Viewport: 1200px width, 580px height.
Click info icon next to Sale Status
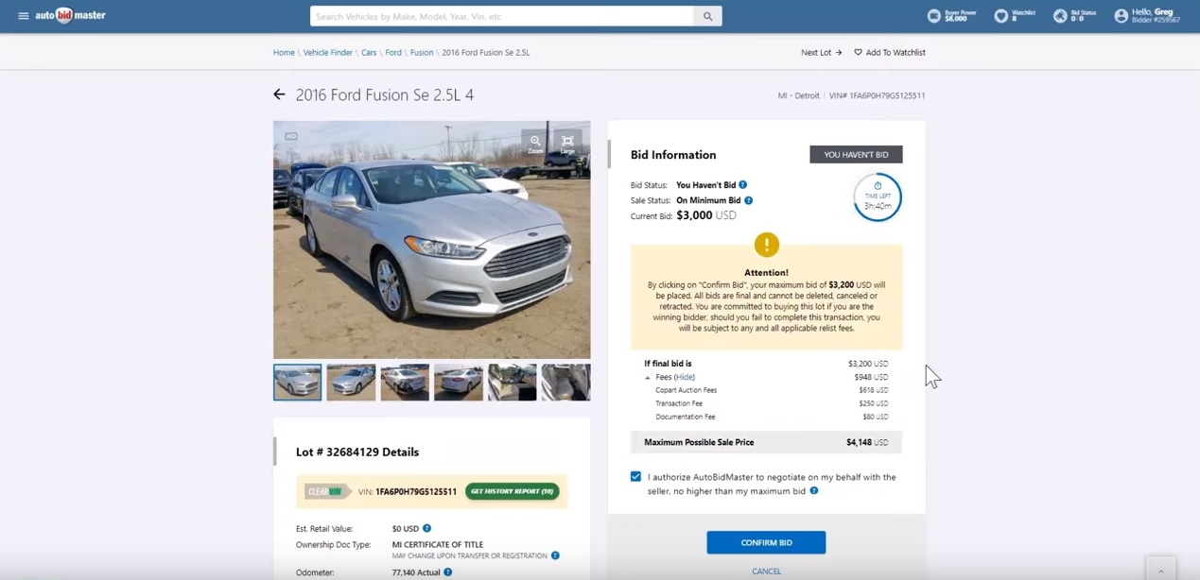[x=748, y=200]
